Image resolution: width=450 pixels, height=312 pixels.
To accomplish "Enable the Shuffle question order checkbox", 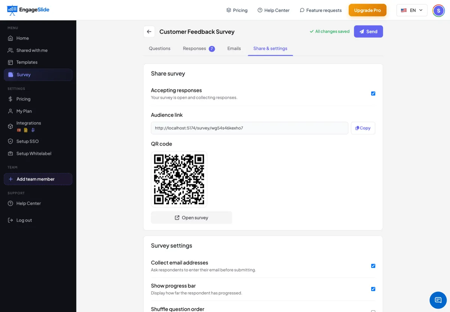I will tap(373, 311).
